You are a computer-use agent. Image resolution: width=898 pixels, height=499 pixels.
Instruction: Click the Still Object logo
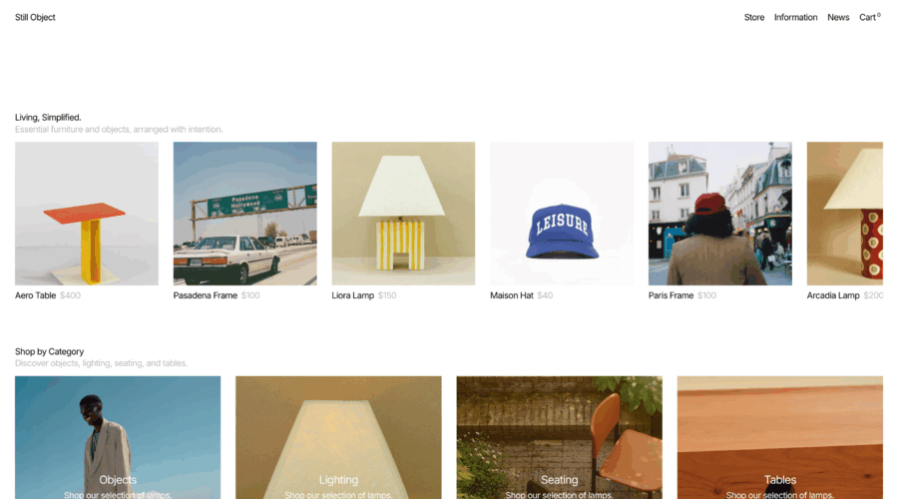(x=35, y=17)
